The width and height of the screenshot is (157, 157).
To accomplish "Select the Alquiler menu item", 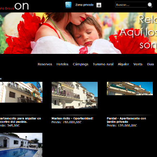I will tap(124, 64).
